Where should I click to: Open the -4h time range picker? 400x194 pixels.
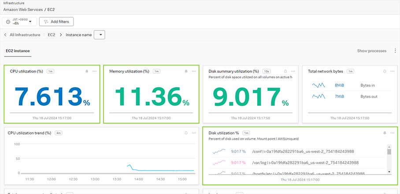pos(20,22)
